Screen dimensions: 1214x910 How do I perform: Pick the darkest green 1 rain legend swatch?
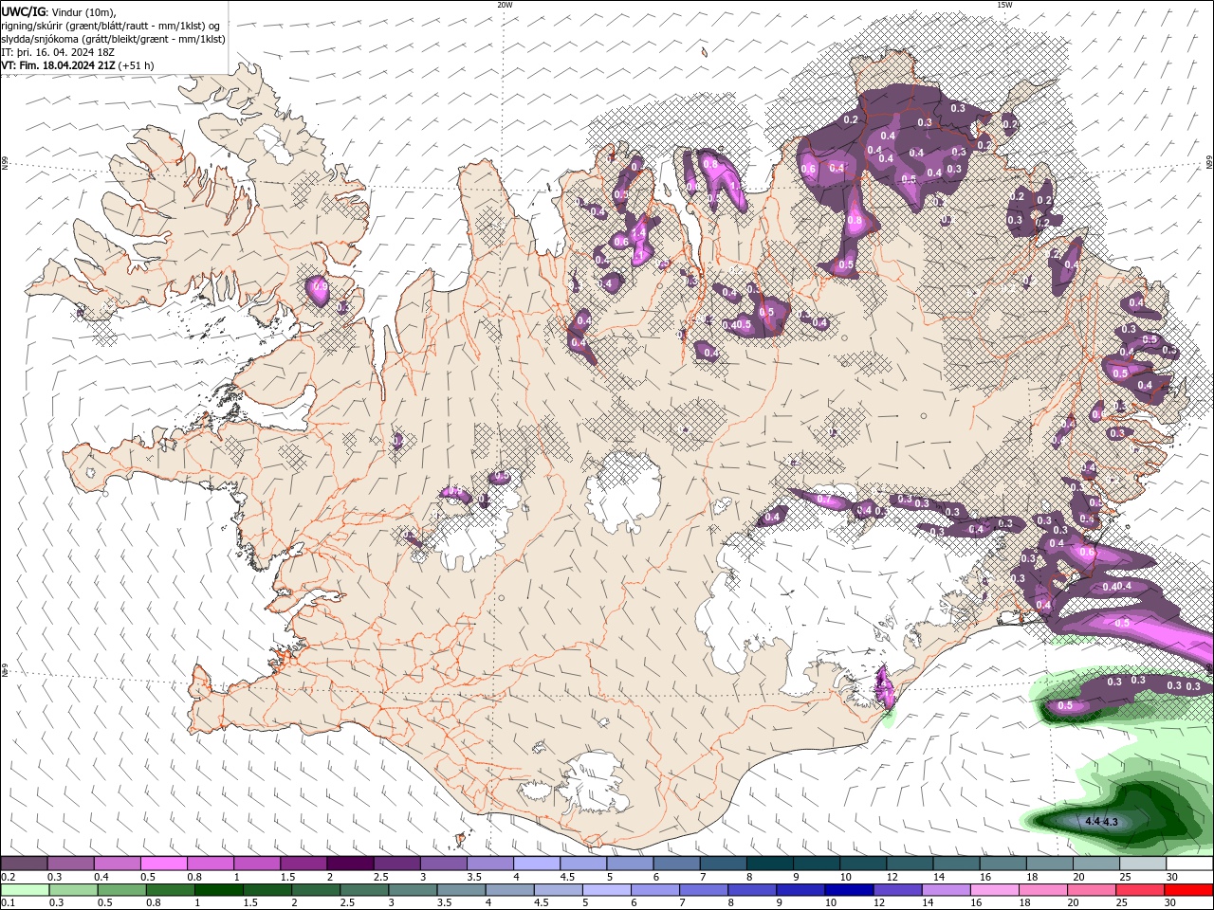pyautogui.click(x=219, y=890)
